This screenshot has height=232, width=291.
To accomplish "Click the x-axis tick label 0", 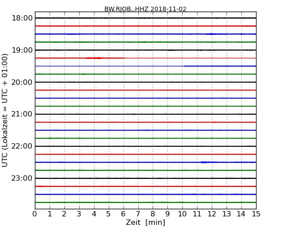I will pos(35,214).
